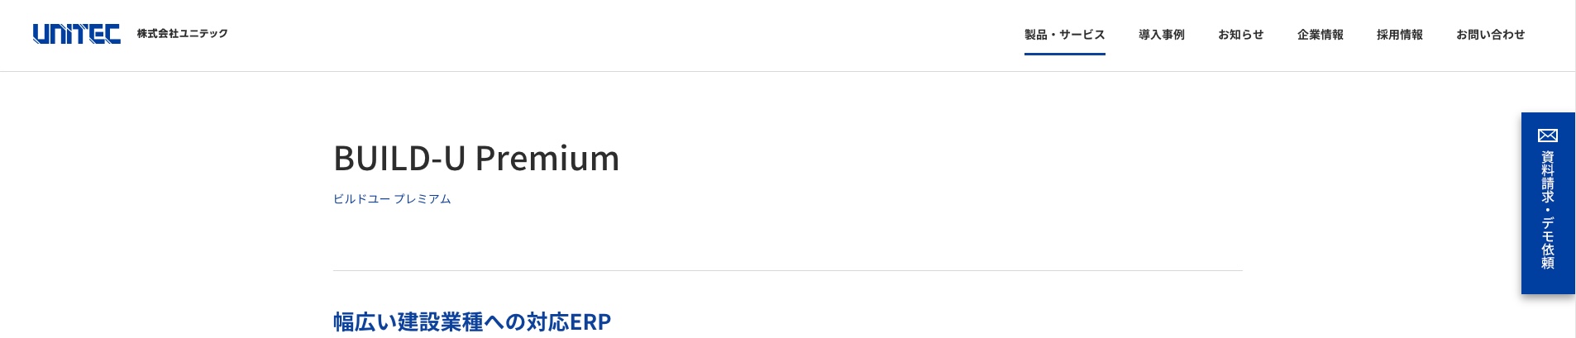Click the word Premium in the title
This screenshot has height=338, width=1576.
point(547,158)
